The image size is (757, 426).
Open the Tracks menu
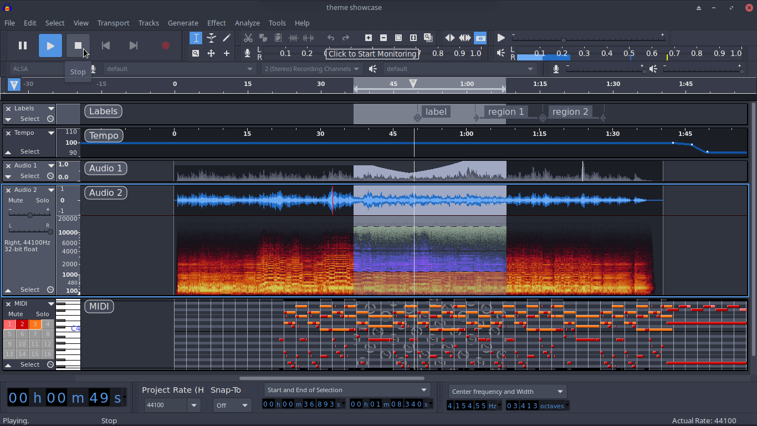(149, 23)
